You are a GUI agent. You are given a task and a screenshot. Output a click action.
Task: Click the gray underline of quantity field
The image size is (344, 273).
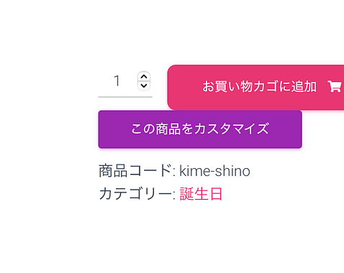coord(125,97)
